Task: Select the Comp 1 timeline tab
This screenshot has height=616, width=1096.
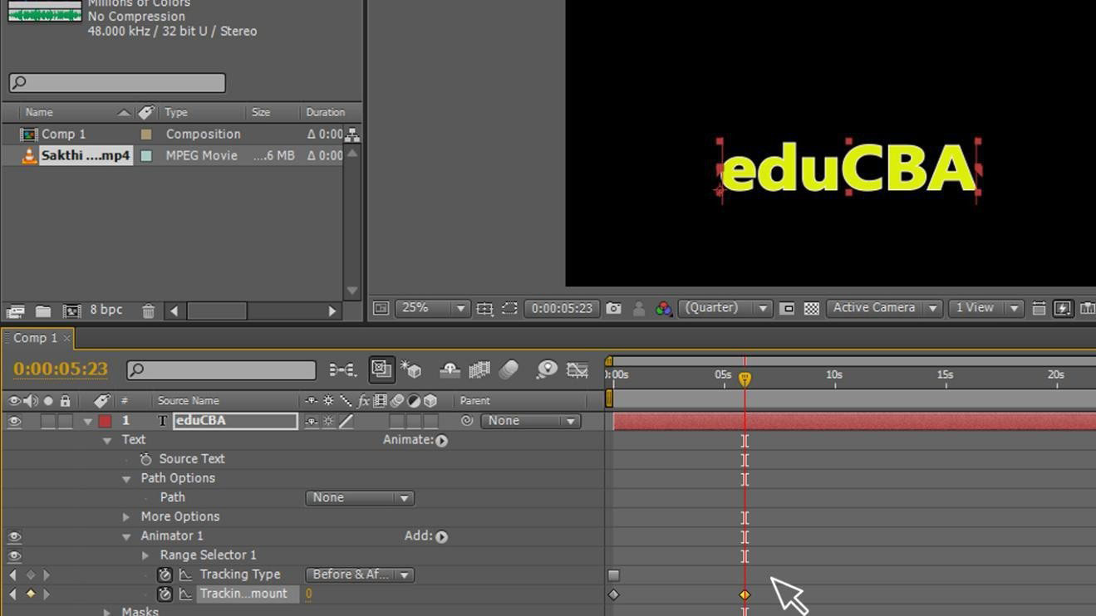Action: (x=35, y=338)
